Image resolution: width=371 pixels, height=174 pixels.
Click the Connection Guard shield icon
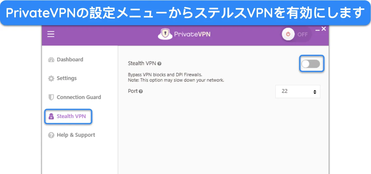pyautogui.click(x=51, y=97)
